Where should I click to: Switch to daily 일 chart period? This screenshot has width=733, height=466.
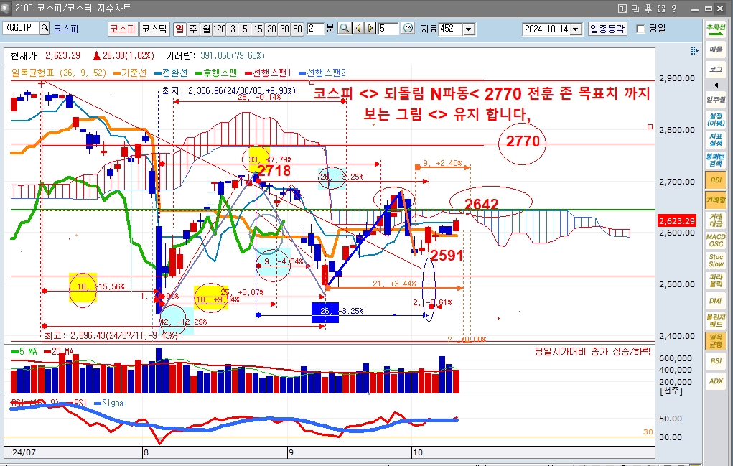tap(179, 29)
